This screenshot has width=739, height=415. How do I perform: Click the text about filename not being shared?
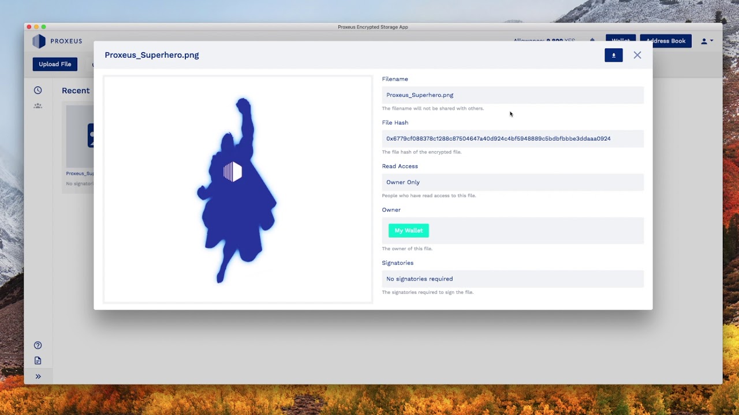(433, 108)
